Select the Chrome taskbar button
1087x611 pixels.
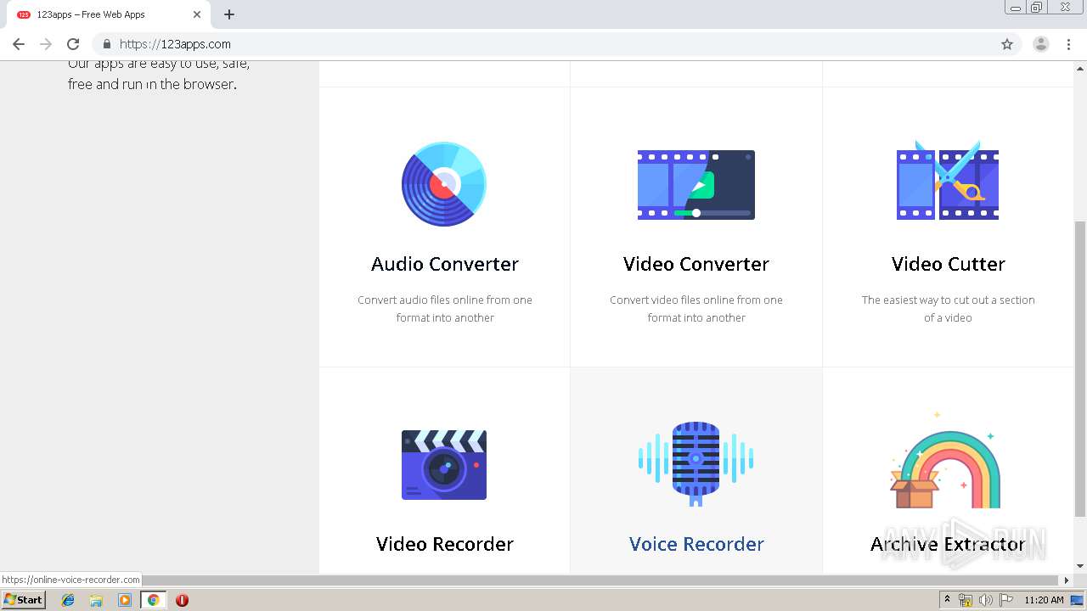(x=153, y=600)
